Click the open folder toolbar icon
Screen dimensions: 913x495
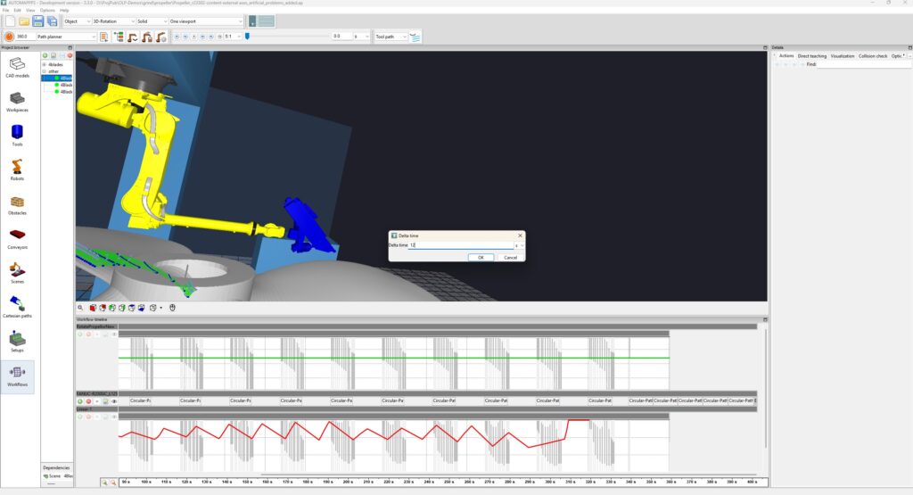24,21
